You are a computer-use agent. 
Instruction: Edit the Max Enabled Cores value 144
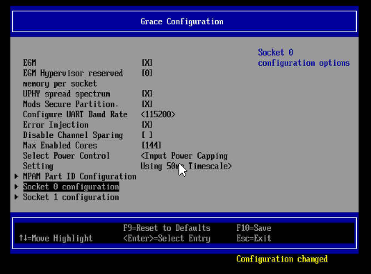pos(151,145)
